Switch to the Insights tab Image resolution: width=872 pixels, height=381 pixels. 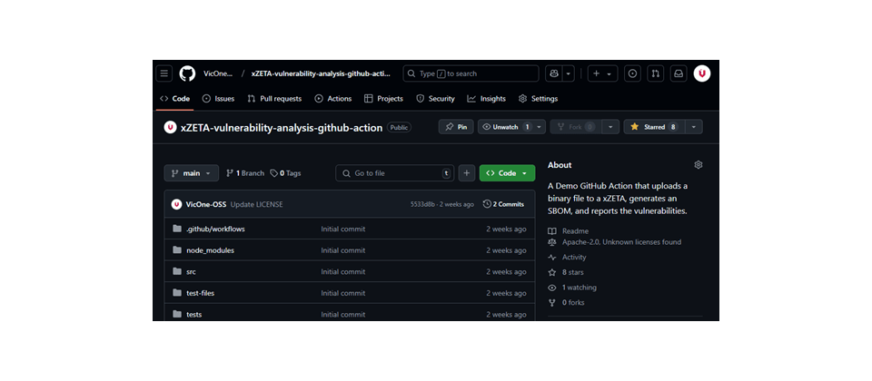click(487, 98)
